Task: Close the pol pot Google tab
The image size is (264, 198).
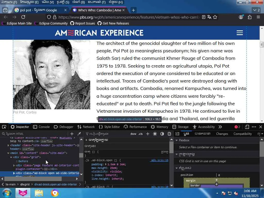Action: pyautogui.click(x=65, y=10)
